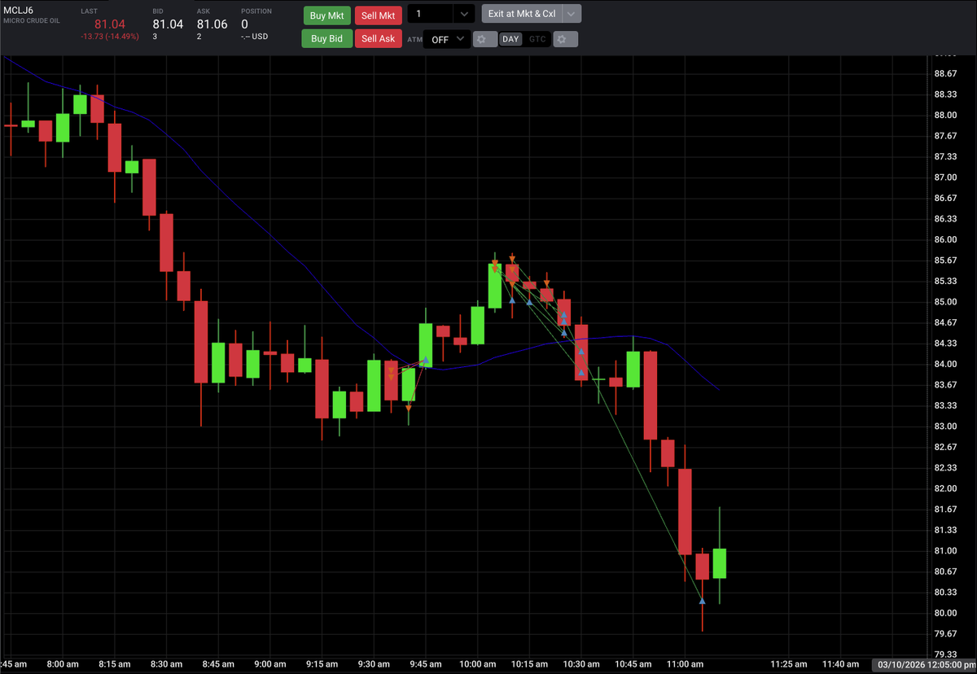
Task: Select DAY time-in-force option
Action: [510, 39]
